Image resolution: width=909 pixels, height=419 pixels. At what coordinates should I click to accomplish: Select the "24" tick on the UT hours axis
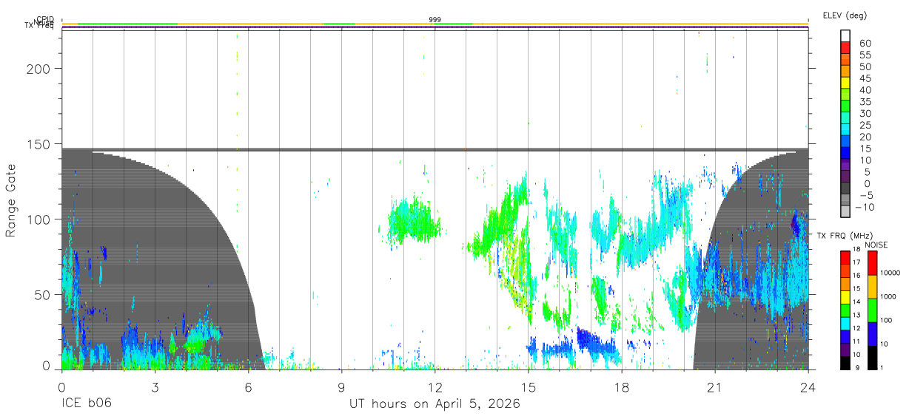pos(808,386)
